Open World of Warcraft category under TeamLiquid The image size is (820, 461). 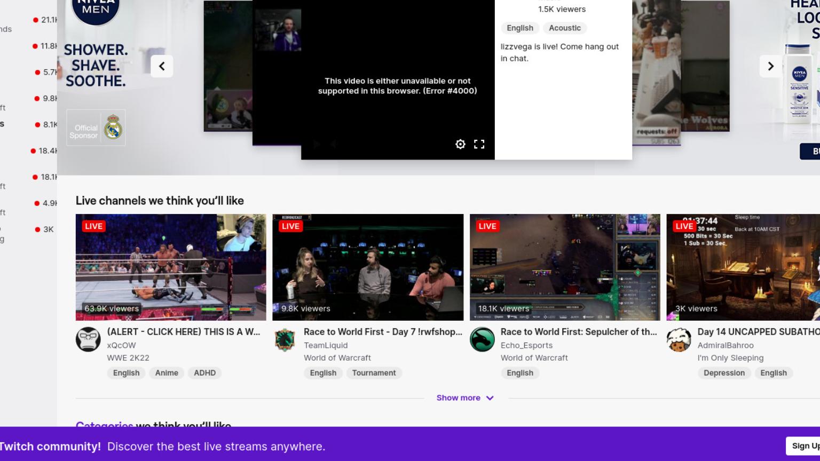tap(337, 358)
